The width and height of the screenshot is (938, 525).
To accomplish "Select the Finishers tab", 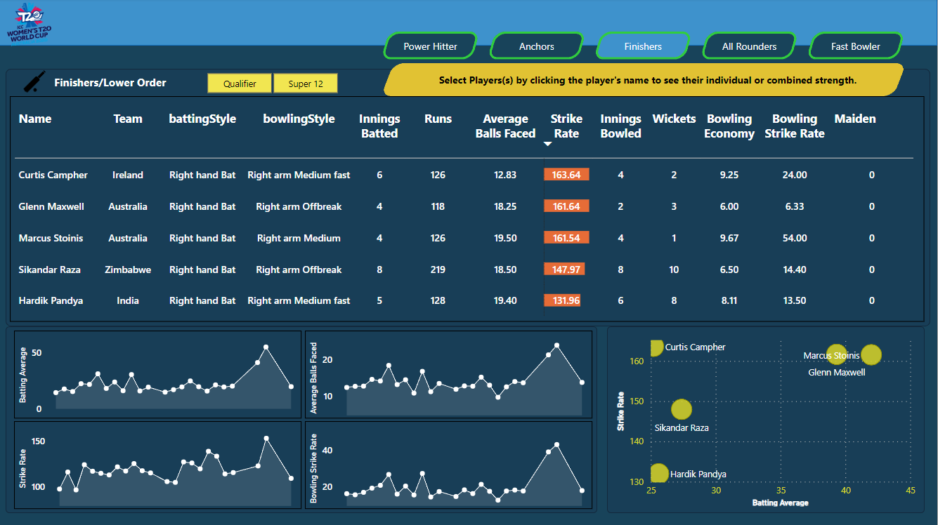I will [x=643, y=46].
